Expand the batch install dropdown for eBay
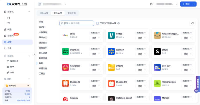The width and height of the screenshot is (200, 105). pyautogui.click(x=95, y=33)
